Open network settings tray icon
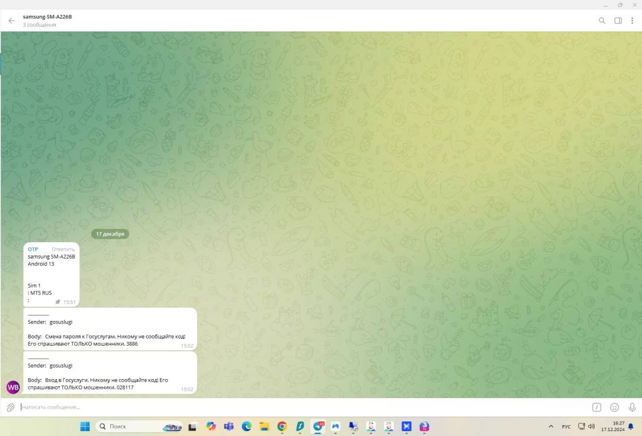642x436 pixels. coord(581,426)
